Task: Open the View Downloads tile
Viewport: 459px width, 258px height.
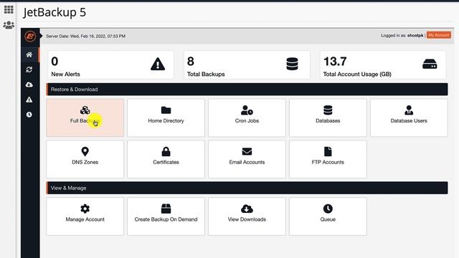Action: 247,216
